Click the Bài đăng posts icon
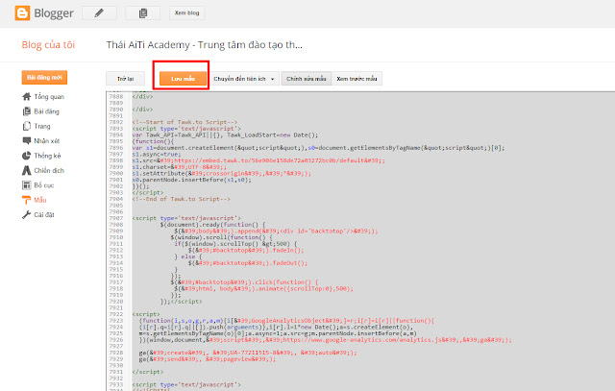This screenshot has width=615, height=391. click(x=26, y=111)
